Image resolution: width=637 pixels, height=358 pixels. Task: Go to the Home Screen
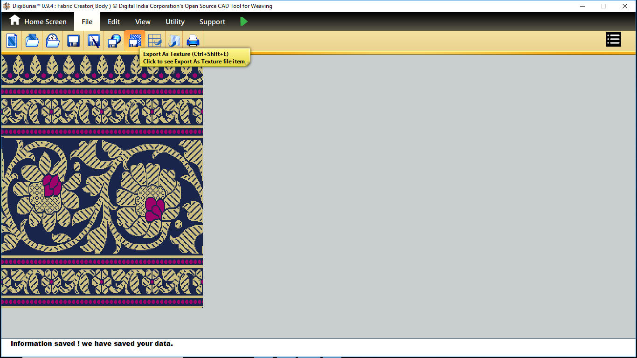[x=38, y=21]
